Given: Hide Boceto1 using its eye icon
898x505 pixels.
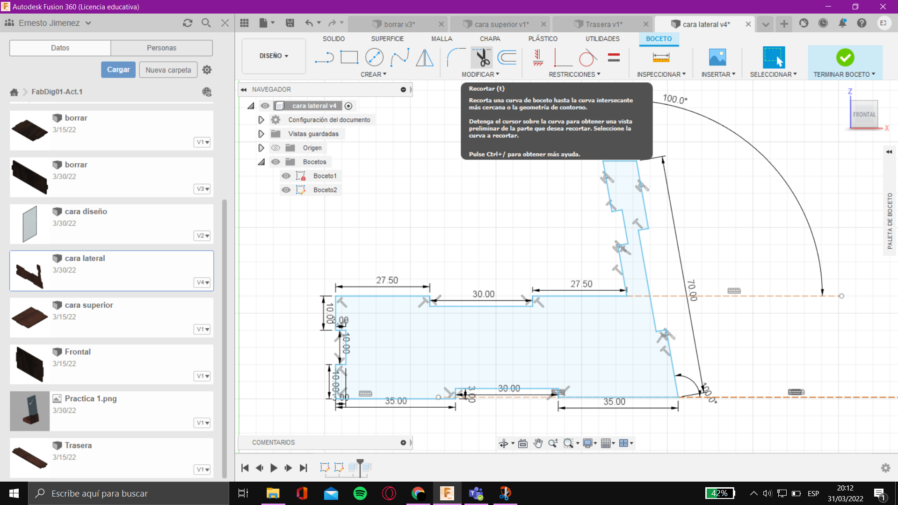Looking at the screenshot, I should pyautogui.click(x=286, y=176).
